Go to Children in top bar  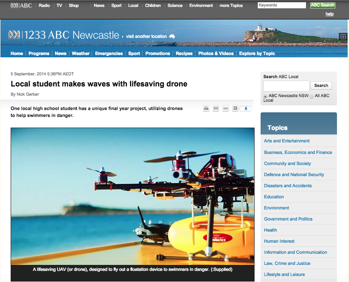tap(153, 6)
